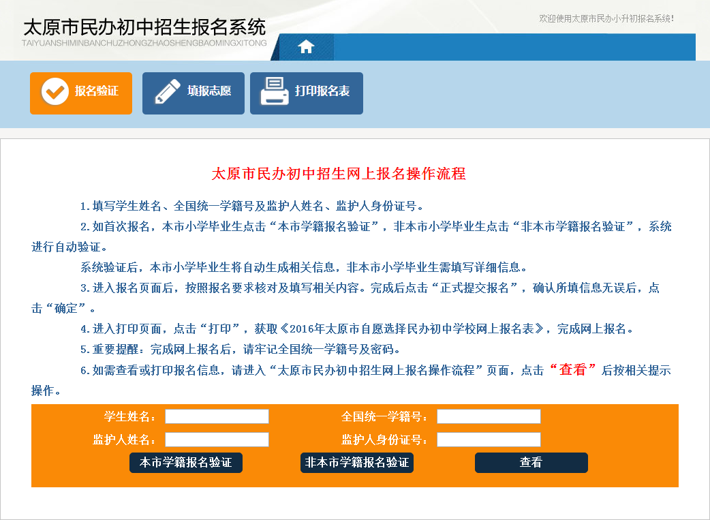Click the welcome message at top right
The image size is (710, 520).
tap(606, 18)
